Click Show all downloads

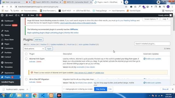coord(165,89)
